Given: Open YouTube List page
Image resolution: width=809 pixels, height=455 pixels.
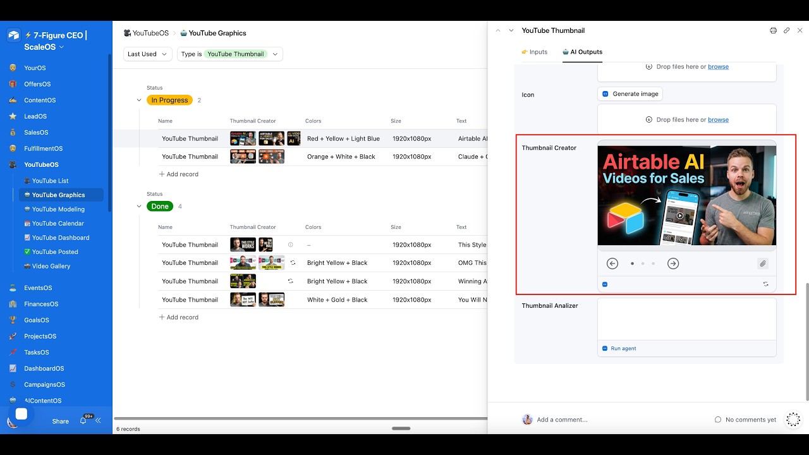Looking at the screenshot, I should click(x=50, y=181).
